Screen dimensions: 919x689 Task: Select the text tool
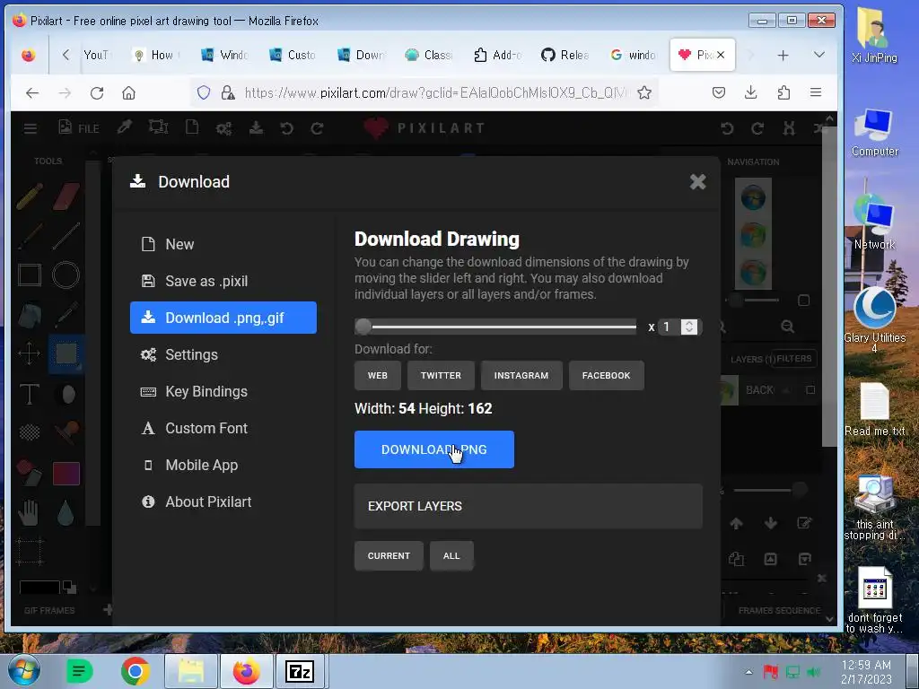(x=30, y=394)
